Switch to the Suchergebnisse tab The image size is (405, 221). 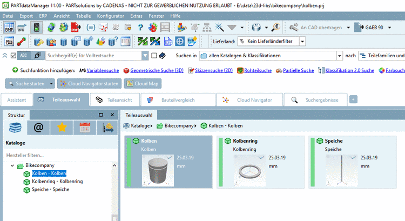[315, 100]
